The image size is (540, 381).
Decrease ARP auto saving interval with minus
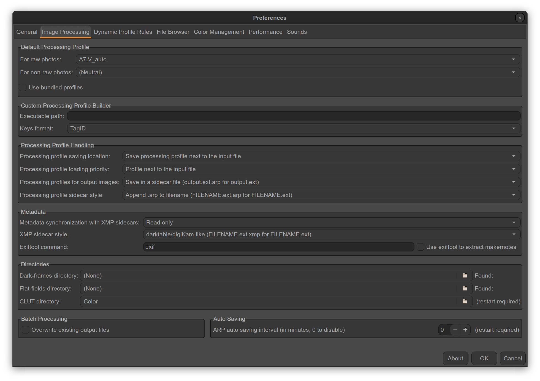coord(455,330)
